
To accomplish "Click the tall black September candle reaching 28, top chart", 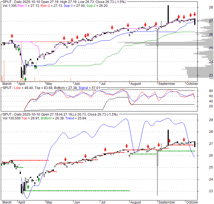I will coord(168,14).
